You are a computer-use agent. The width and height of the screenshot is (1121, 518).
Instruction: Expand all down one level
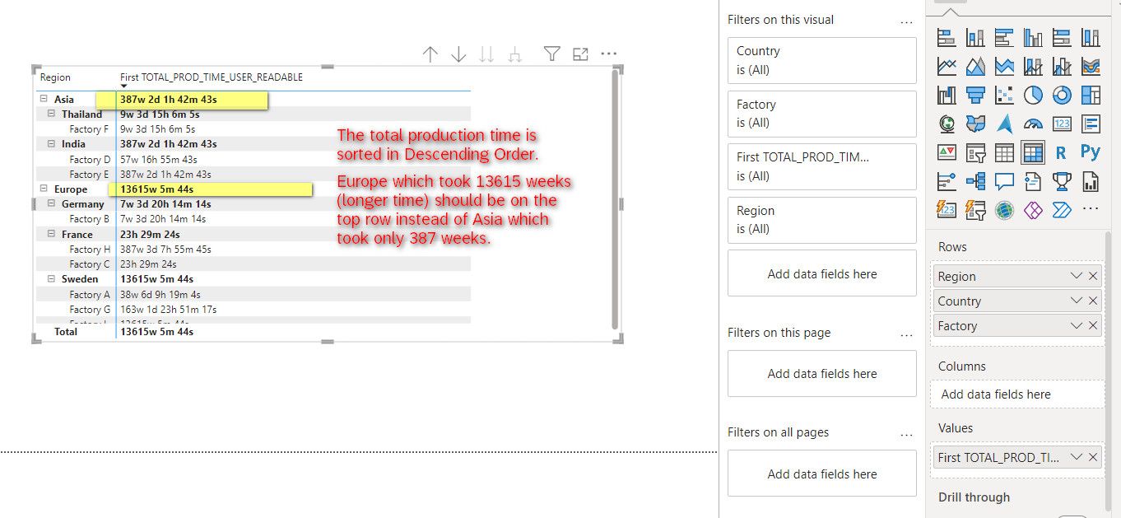[x=515, y=54]
